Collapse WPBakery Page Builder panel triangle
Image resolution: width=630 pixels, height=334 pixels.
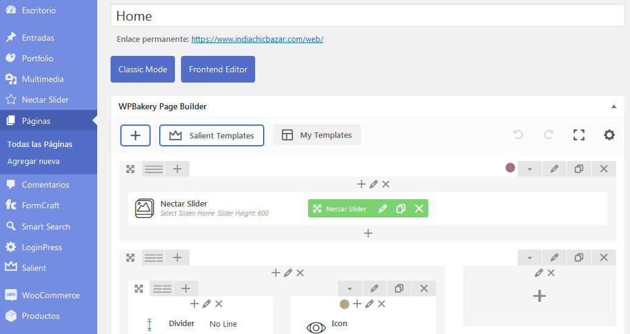click(x=614, y=106)
